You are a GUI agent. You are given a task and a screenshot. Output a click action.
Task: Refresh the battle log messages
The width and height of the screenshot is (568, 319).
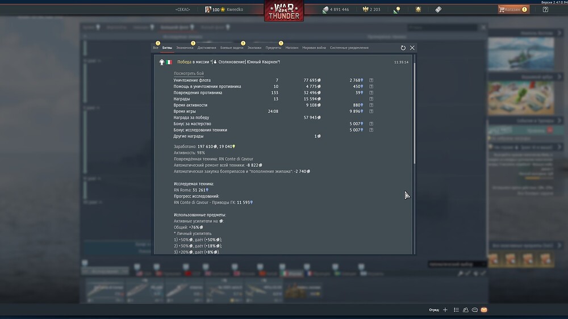pyautogui.click(x=403, y=48)
